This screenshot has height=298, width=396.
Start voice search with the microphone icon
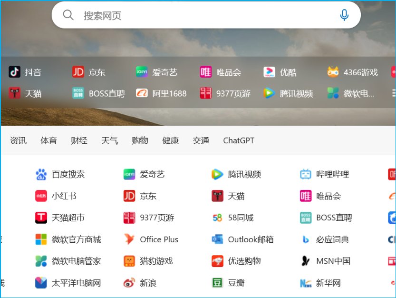[344, 15]
